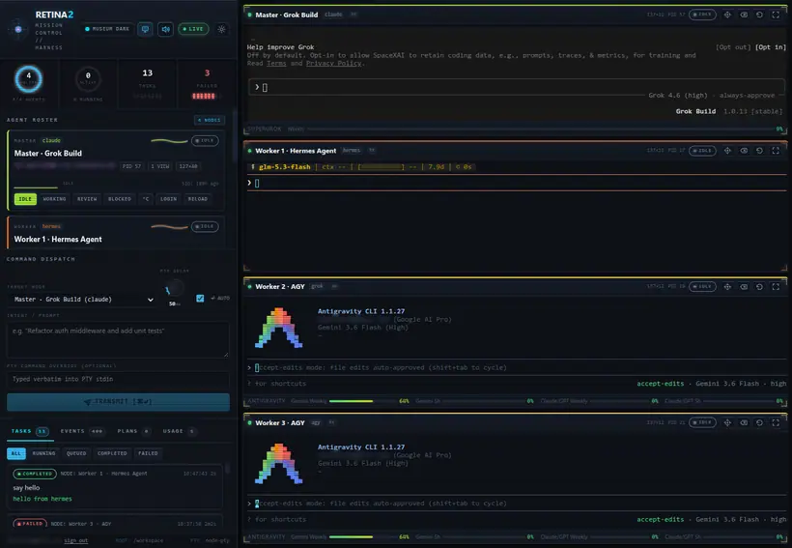Open the completed 'say hello' task card
The height and width of the screenshot is (548, 792).
click(x=116, y=486)
